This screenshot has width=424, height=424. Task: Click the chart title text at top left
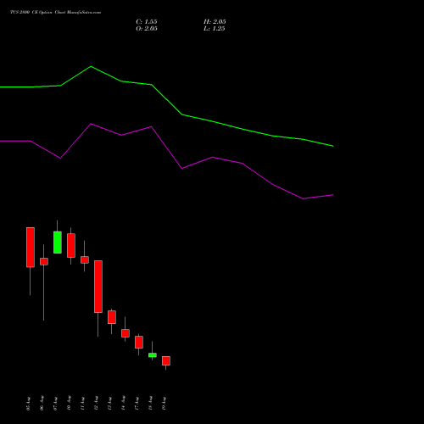point(55,13)
